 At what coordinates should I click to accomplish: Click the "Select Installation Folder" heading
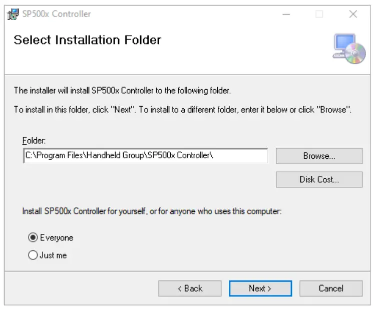tap(87, 40)
